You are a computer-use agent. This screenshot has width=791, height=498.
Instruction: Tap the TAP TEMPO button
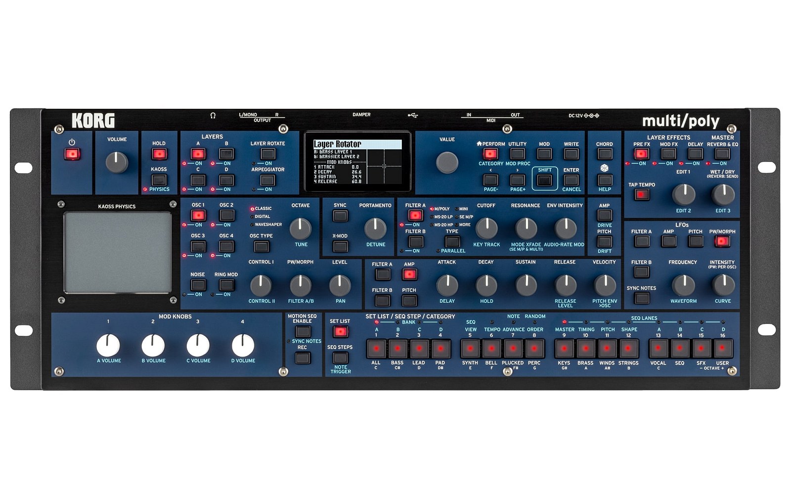coord(641,194)
